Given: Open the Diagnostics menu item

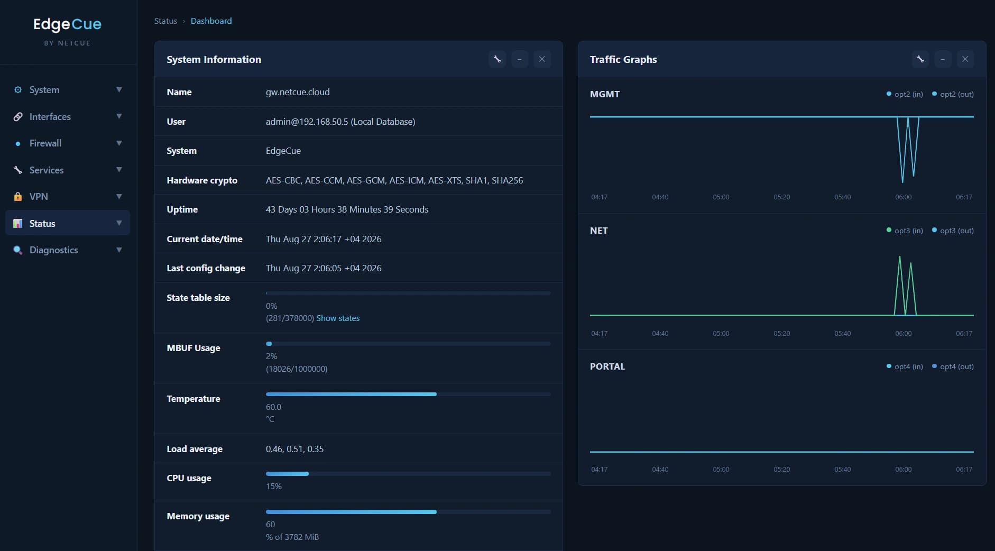Looking at the screenshot, I should coord(68,250).
